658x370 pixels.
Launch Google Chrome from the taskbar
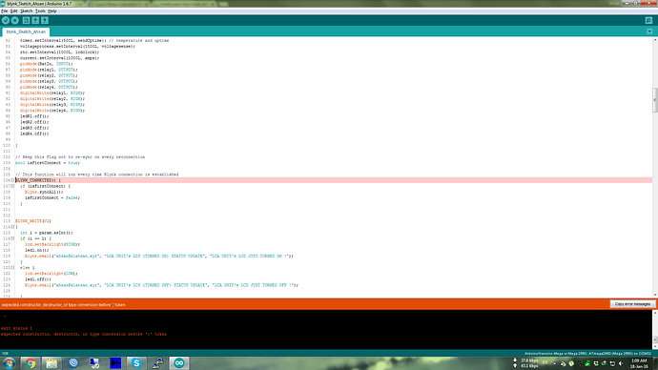(31, 363)
